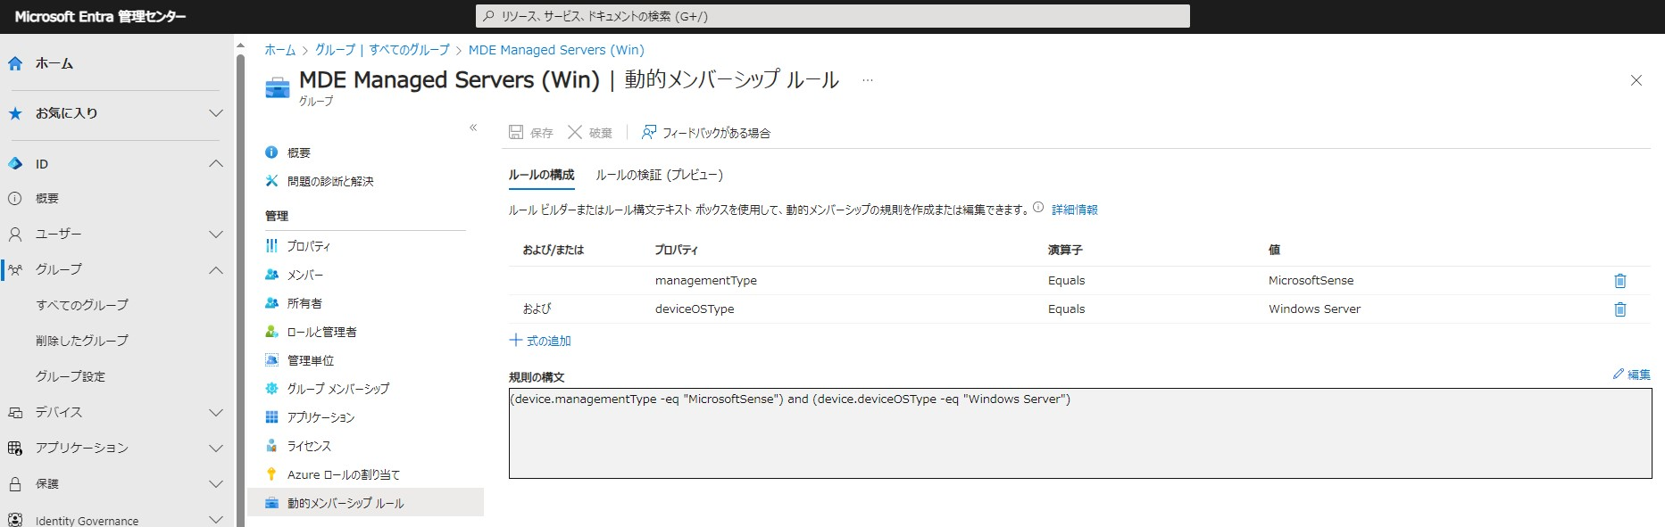This screenshot has height=527, width=1665.
Task: Click the Azure ロールの割り当て key icon
Action: click(x=271, y=474)
